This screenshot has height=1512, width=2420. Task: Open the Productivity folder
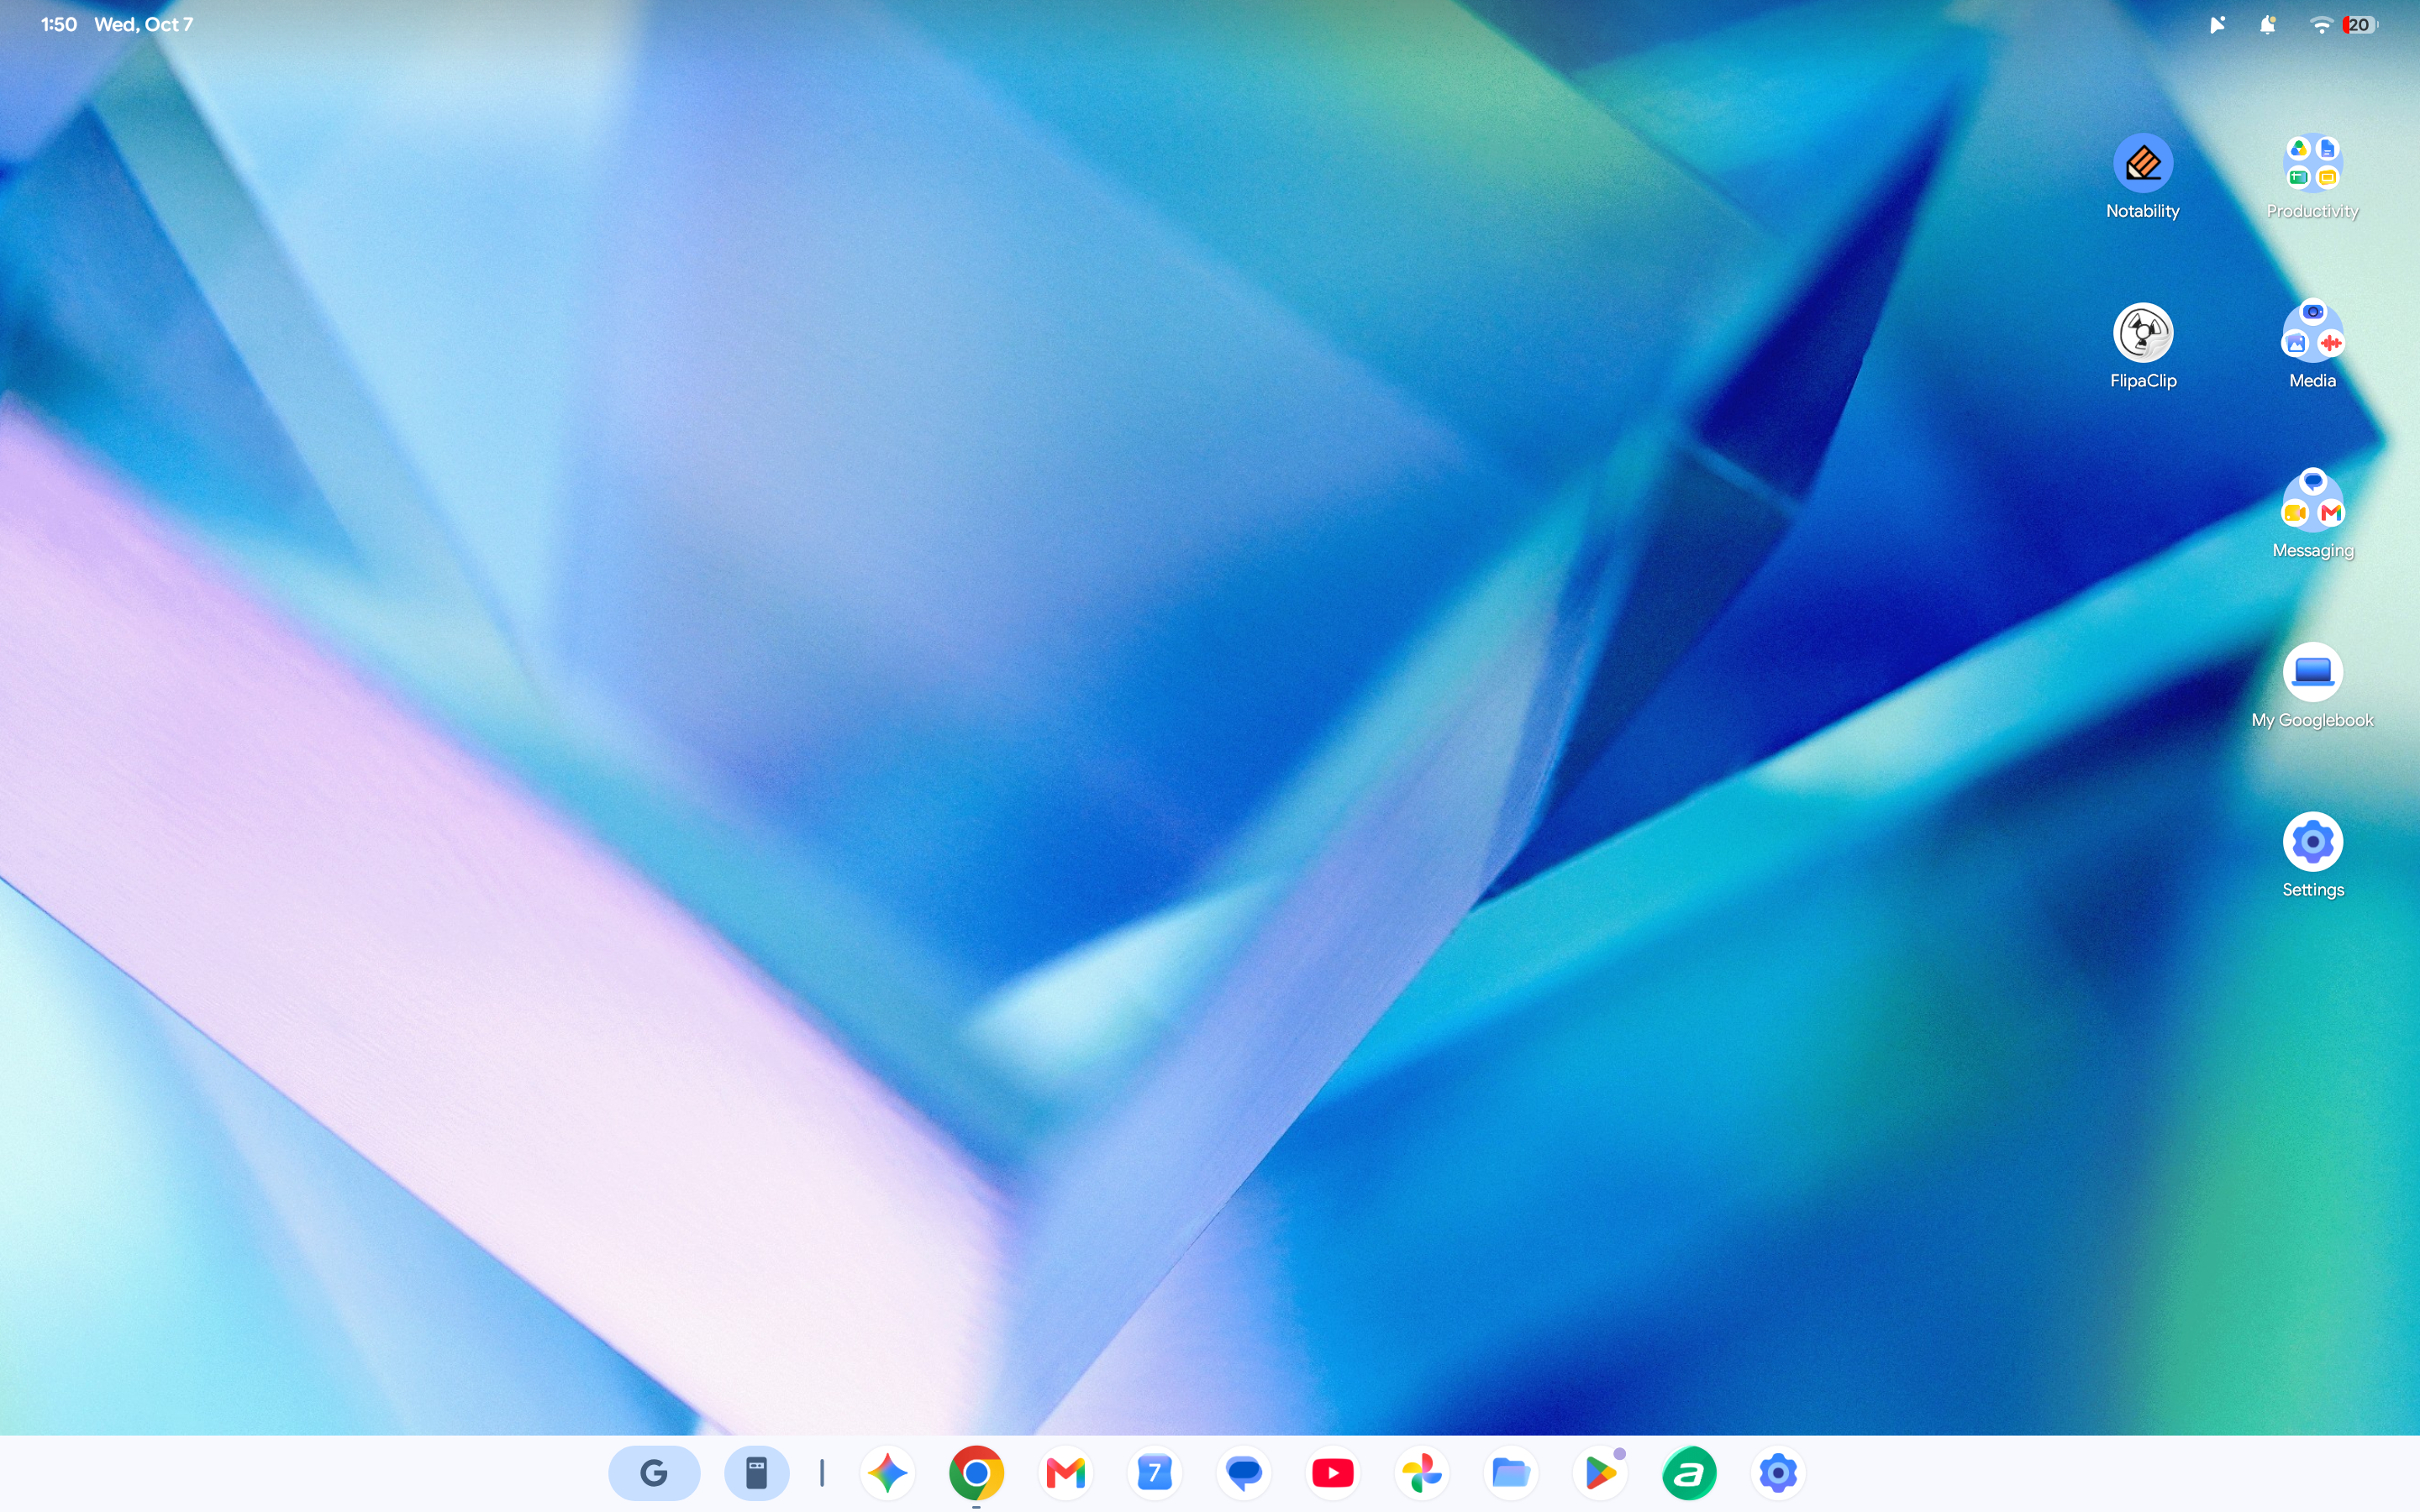[2312, 163]
